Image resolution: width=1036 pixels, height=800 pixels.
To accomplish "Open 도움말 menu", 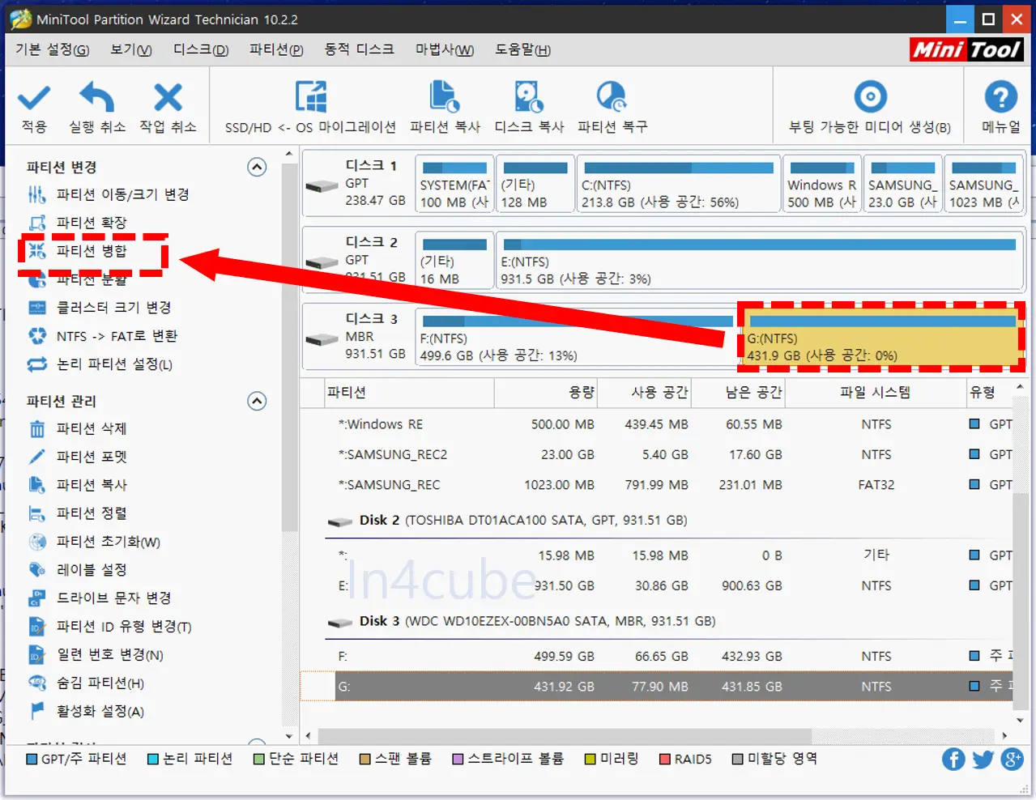I will click(x=523, y=49).
